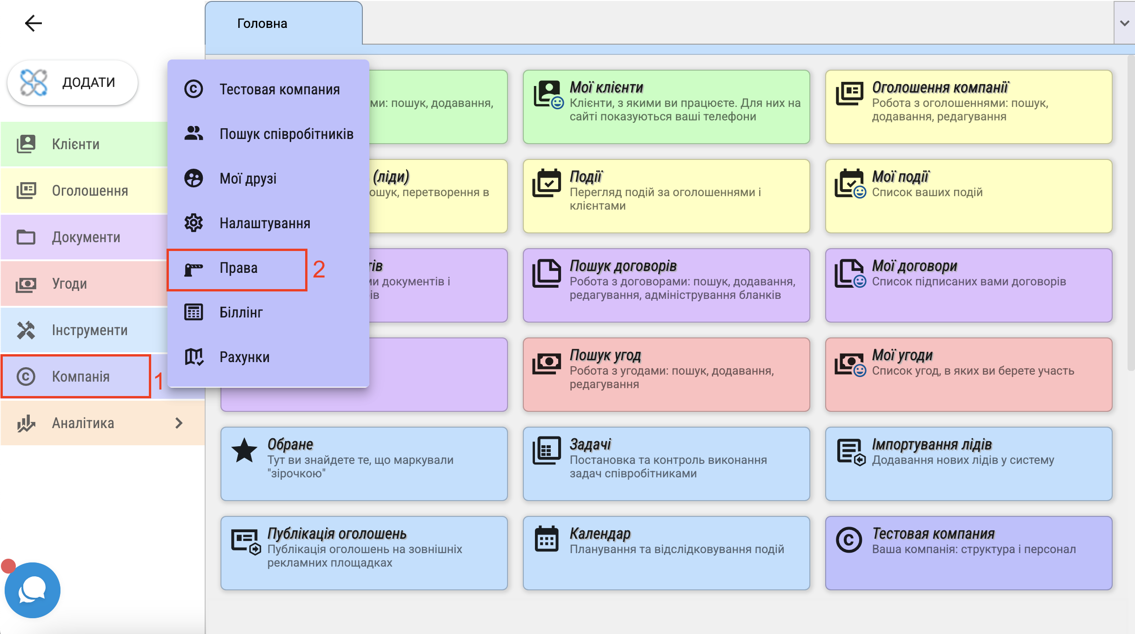
Task: Click the Документи folder icon
Action: [x=26, y=237]
